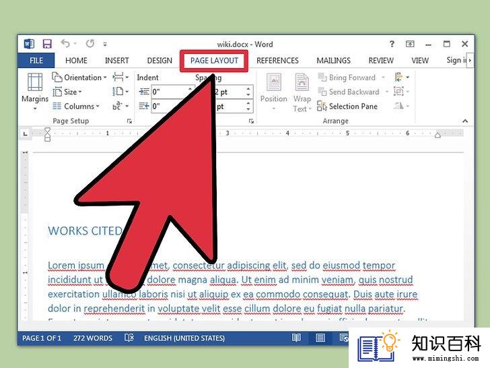
Task: Increase Spacing After value
Action: pos(248,103)
